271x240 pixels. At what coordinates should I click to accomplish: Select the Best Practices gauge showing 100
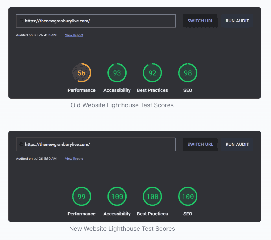(x=152, y=196)
